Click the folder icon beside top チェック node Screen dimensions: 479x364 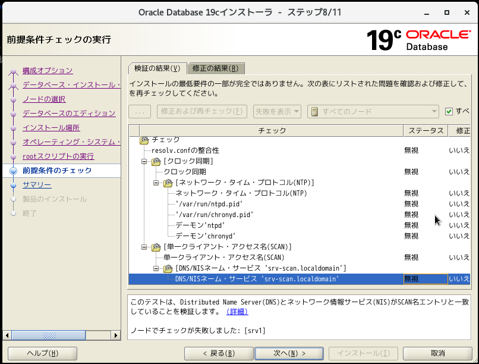144,140
